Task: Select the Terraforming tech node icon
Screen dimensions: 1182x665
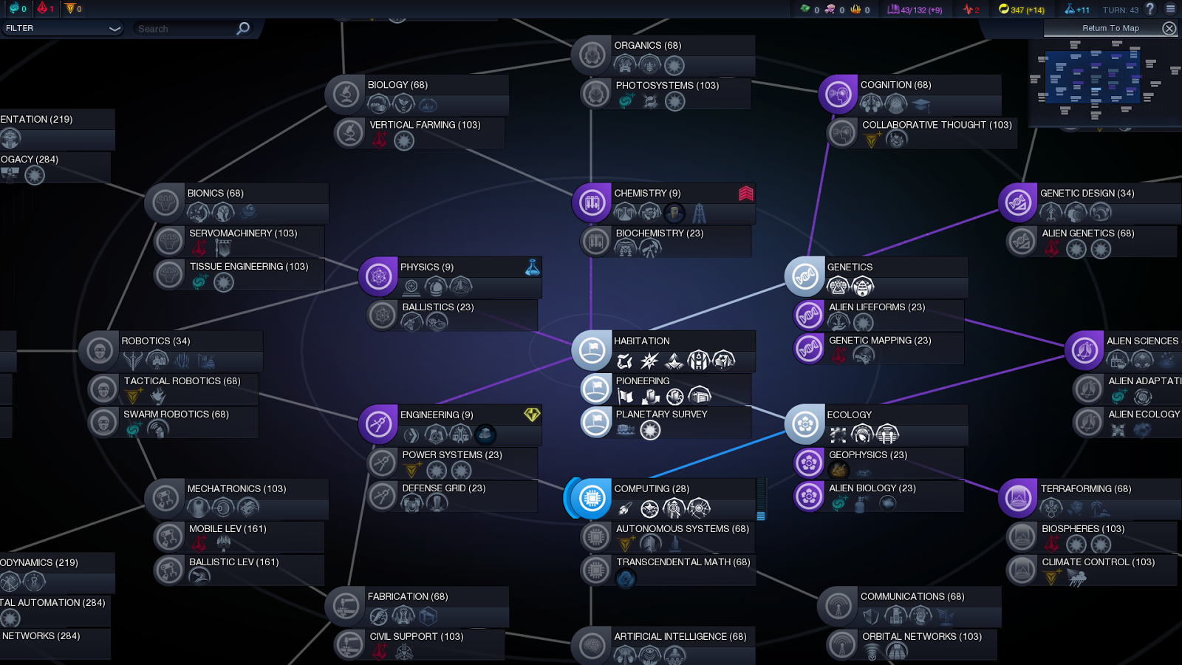Action: 1018,498
